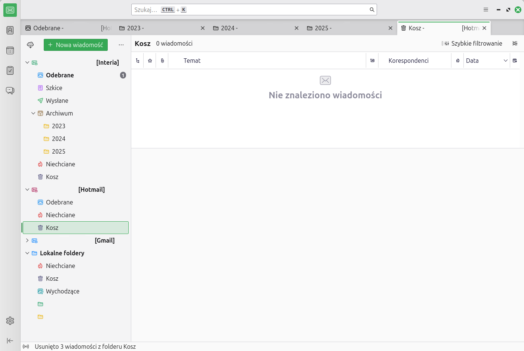Toggle threaded view column icon
Screen dimensions: 524x351
coord(138,61)
